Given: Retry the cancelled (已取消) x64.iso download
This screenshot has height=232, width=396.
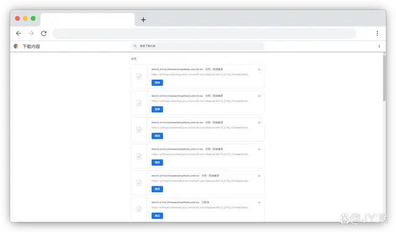Looking at the screenshot, I should point(157,215).
